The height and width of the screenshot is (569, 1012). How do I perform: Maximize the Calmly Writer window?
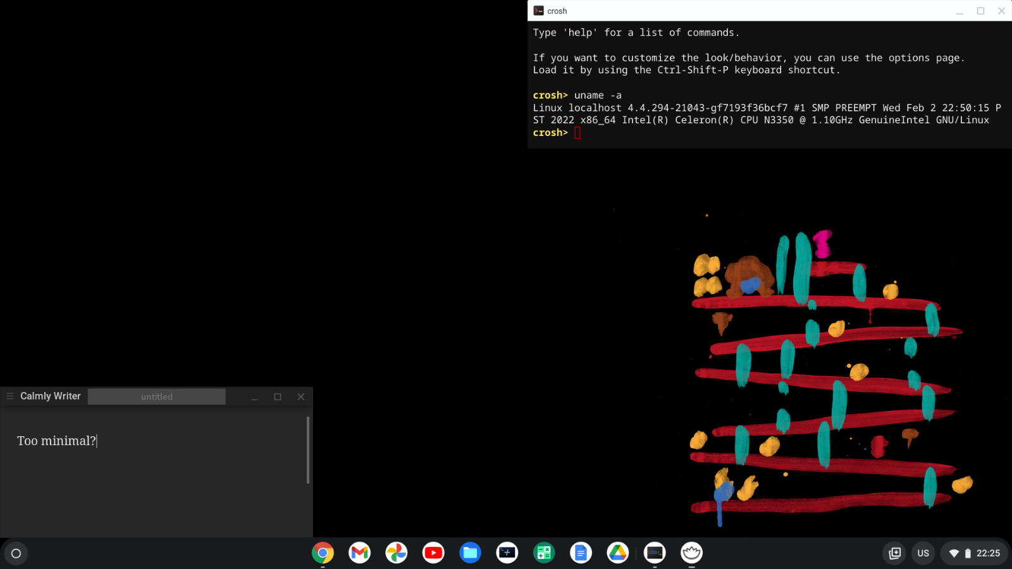tap(278, 396)
